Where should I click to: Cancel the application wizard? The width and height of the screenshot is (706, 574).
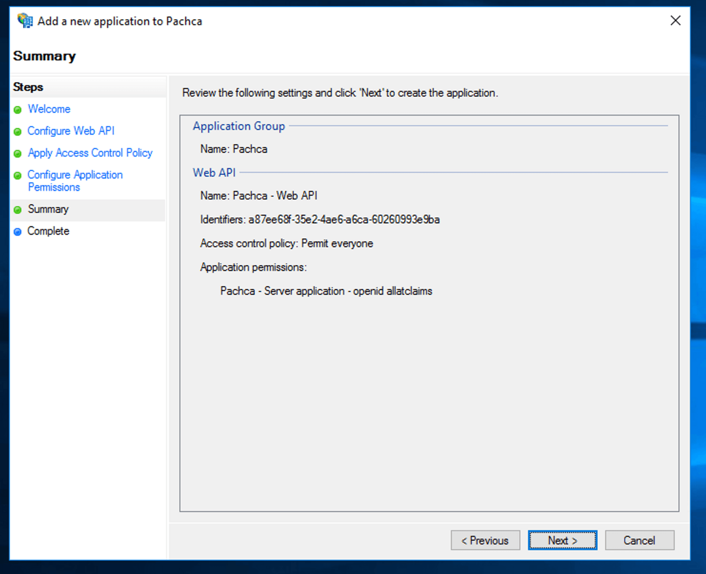pyautogui.click(x=639, y=540)
